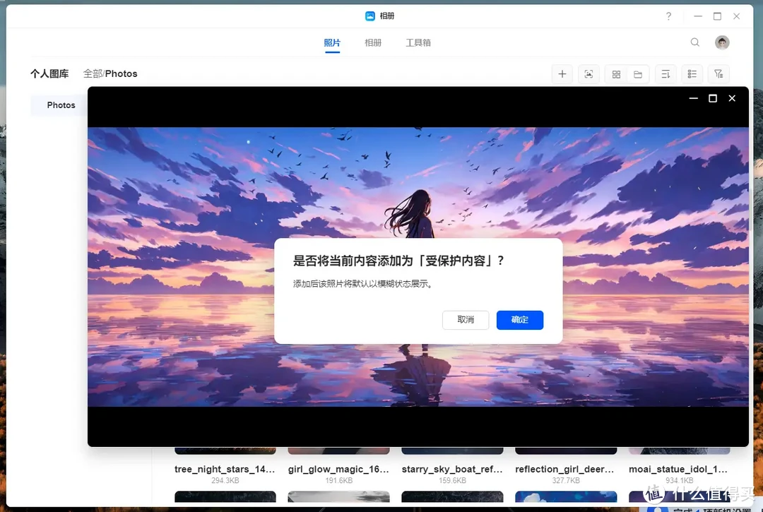Switch to detailed list view

click(x=692, y=73)
